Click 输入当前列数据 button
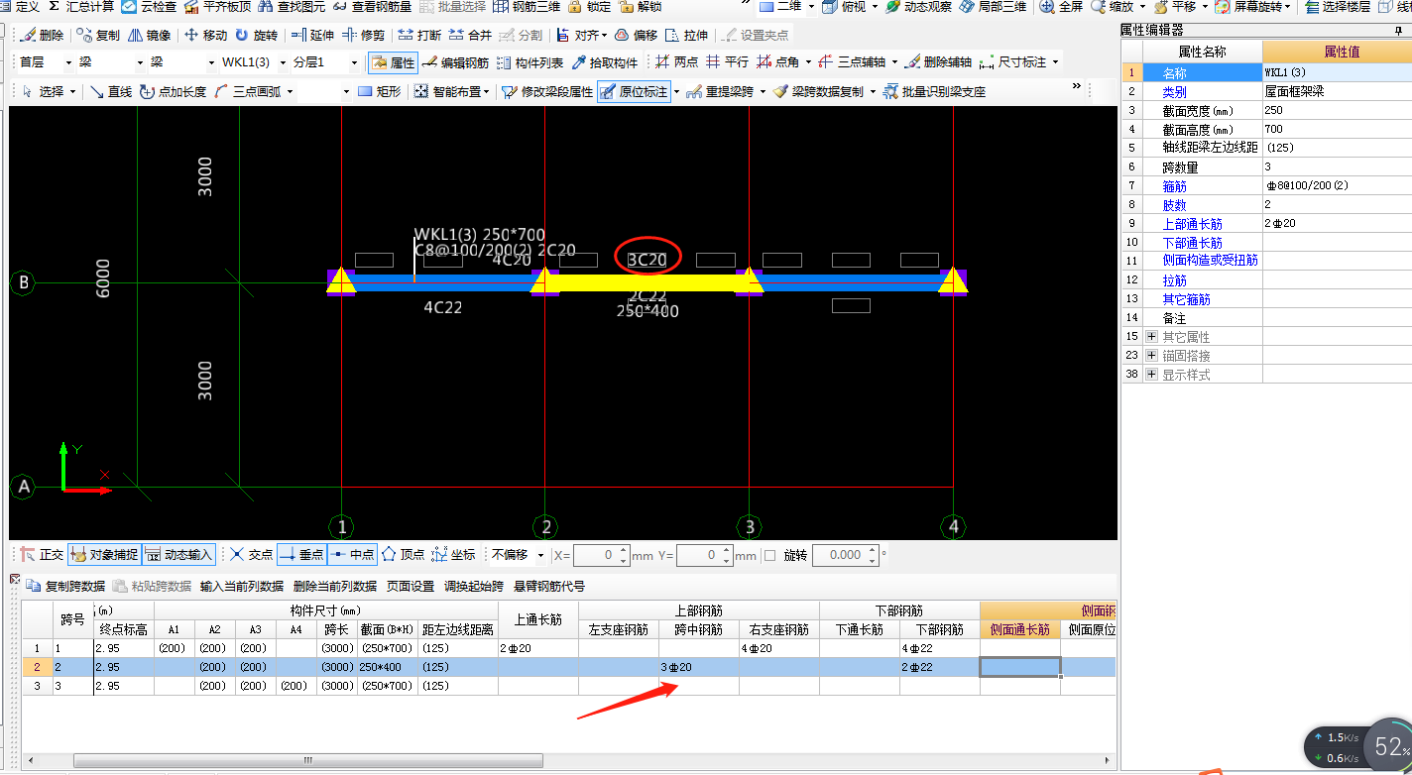Viewport: 1412px width, 775px height. click(241, 586)
